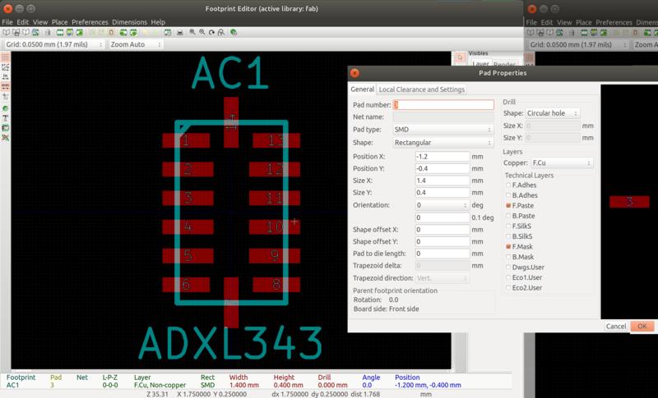Viewport: 658px width, 398px height.
Task: Toggle text sketch mode icon
Action: 5,118
